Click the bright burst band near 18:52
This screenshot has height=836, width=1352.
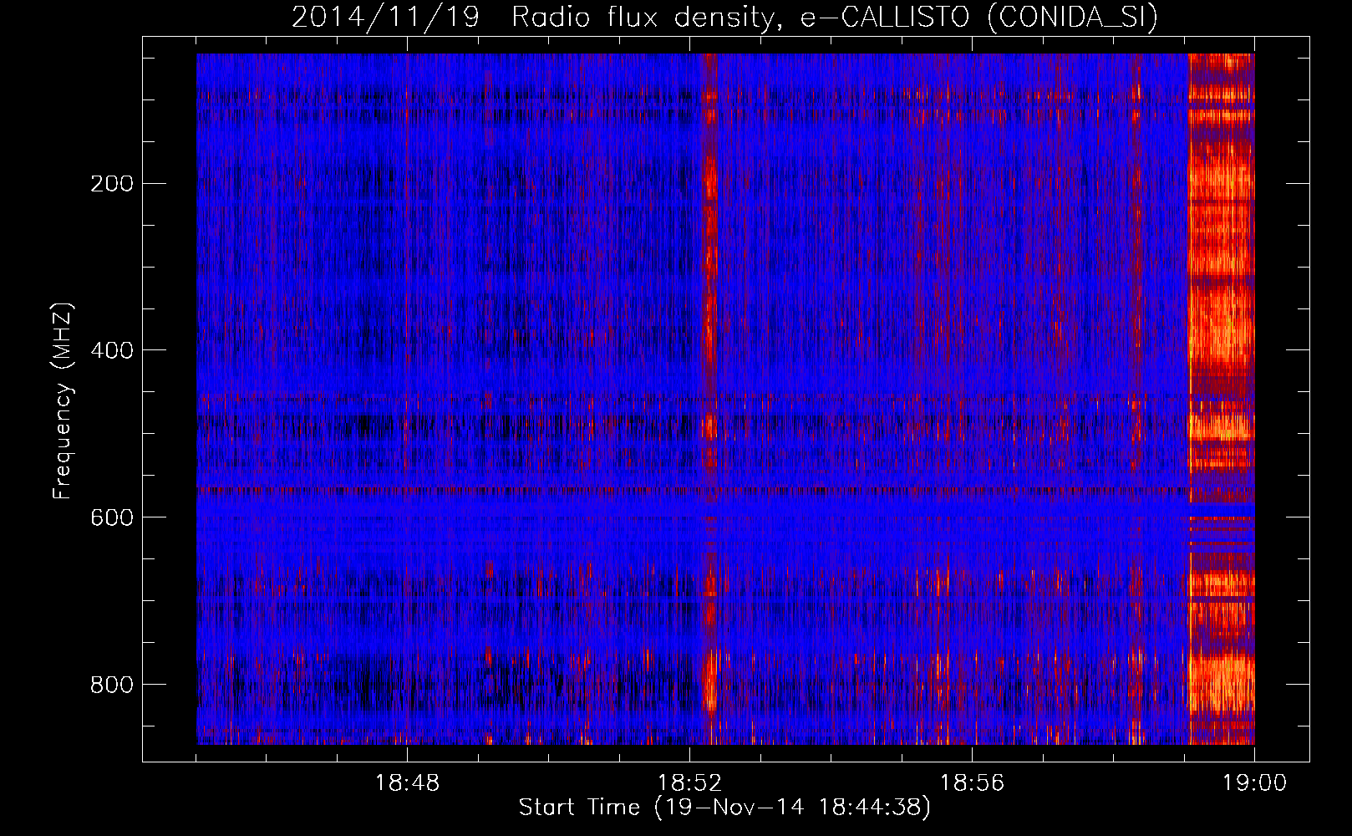tap(709, 399)
